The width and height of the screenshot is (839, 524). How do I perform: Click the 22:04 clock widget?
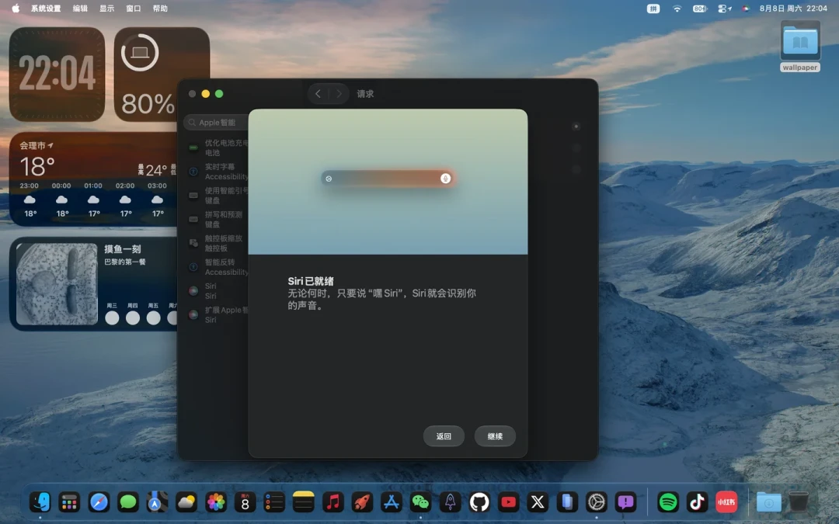click(x=57, y=75)
